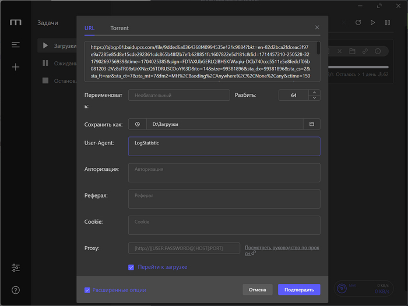This screenshot has width=408, height=306.
Task: Click resume all tasks play icon
Action: [372, 23]
